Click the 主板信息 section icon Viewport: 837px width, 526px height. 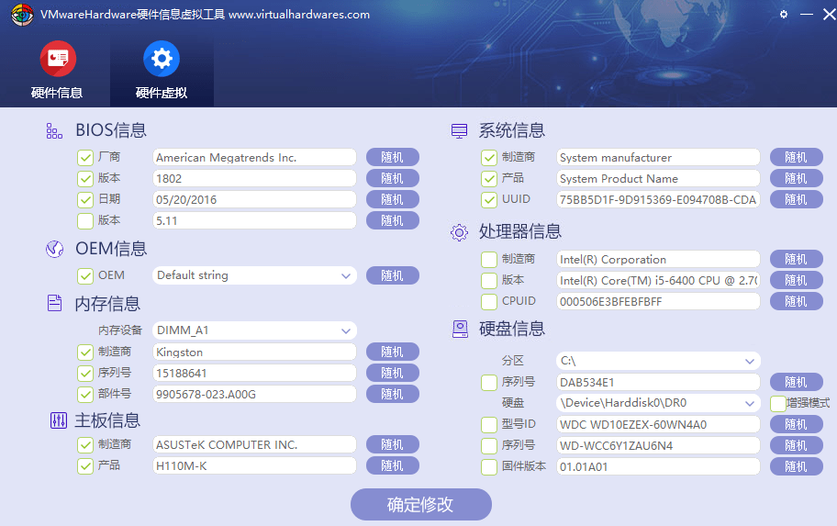click(x=58, y=420)
